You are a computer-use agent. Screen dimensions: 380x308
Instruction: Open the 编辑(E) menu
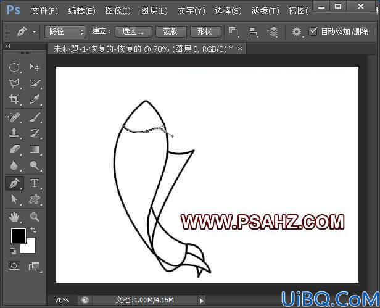(81, 11)
